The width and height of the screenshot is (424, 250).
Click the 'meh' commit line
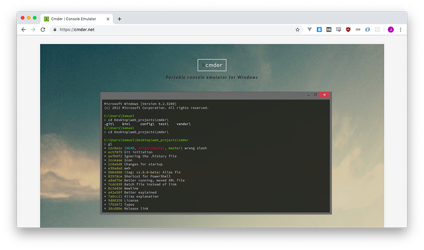(117, 168)
